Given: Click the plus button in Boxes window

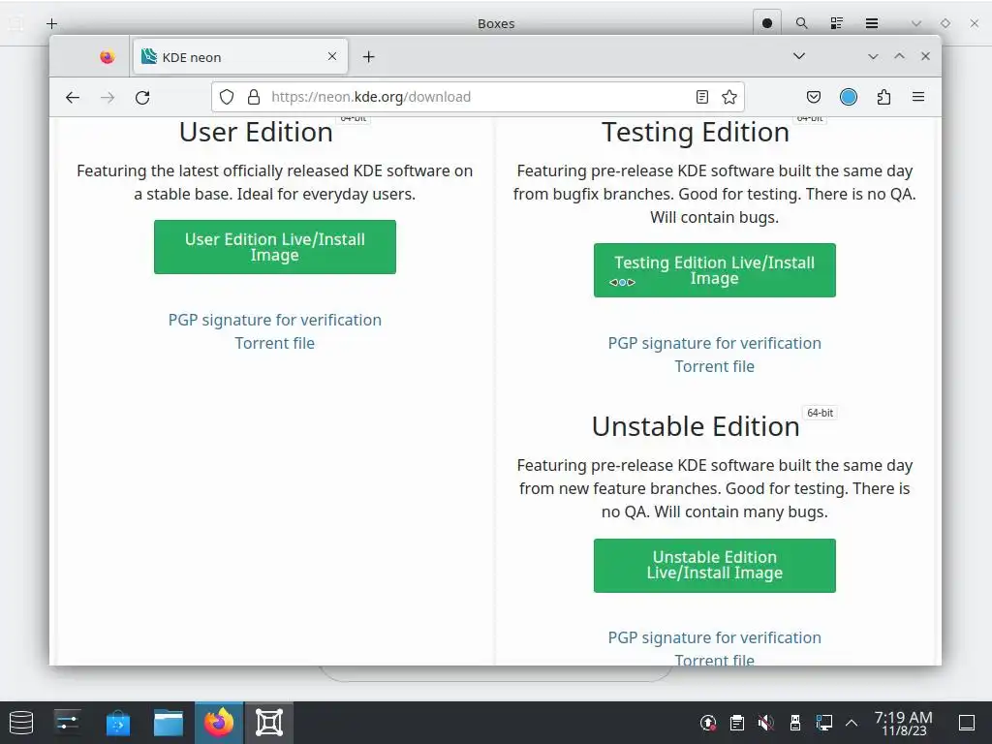Looking at the screenshot, I should (52, 23).
